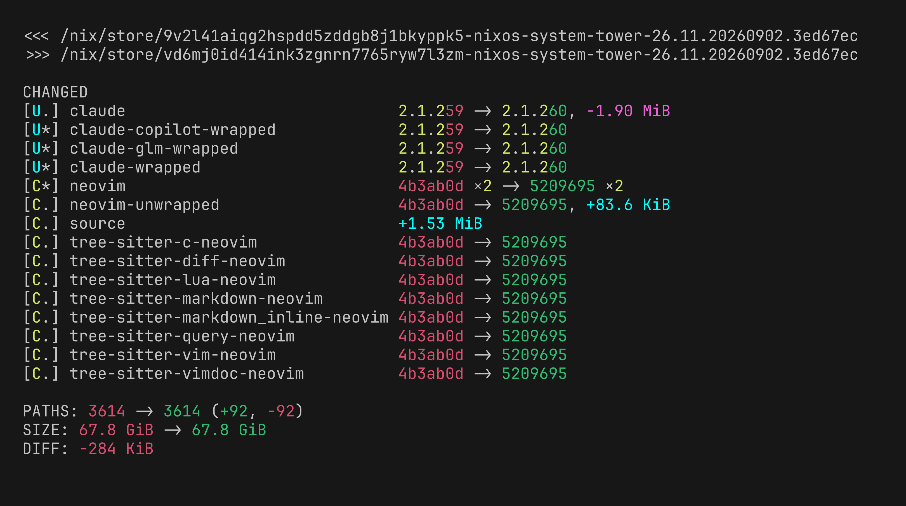Click the [U*] tag beside claude-glm-wrapped
This screenshot has width=906, height=506.
click(41, 149)
